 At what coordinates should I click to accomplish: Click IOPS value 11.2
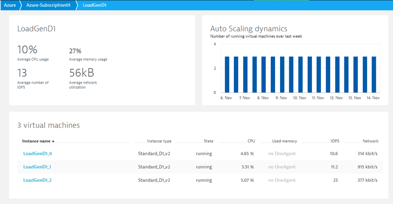click(x=334, y=167)
